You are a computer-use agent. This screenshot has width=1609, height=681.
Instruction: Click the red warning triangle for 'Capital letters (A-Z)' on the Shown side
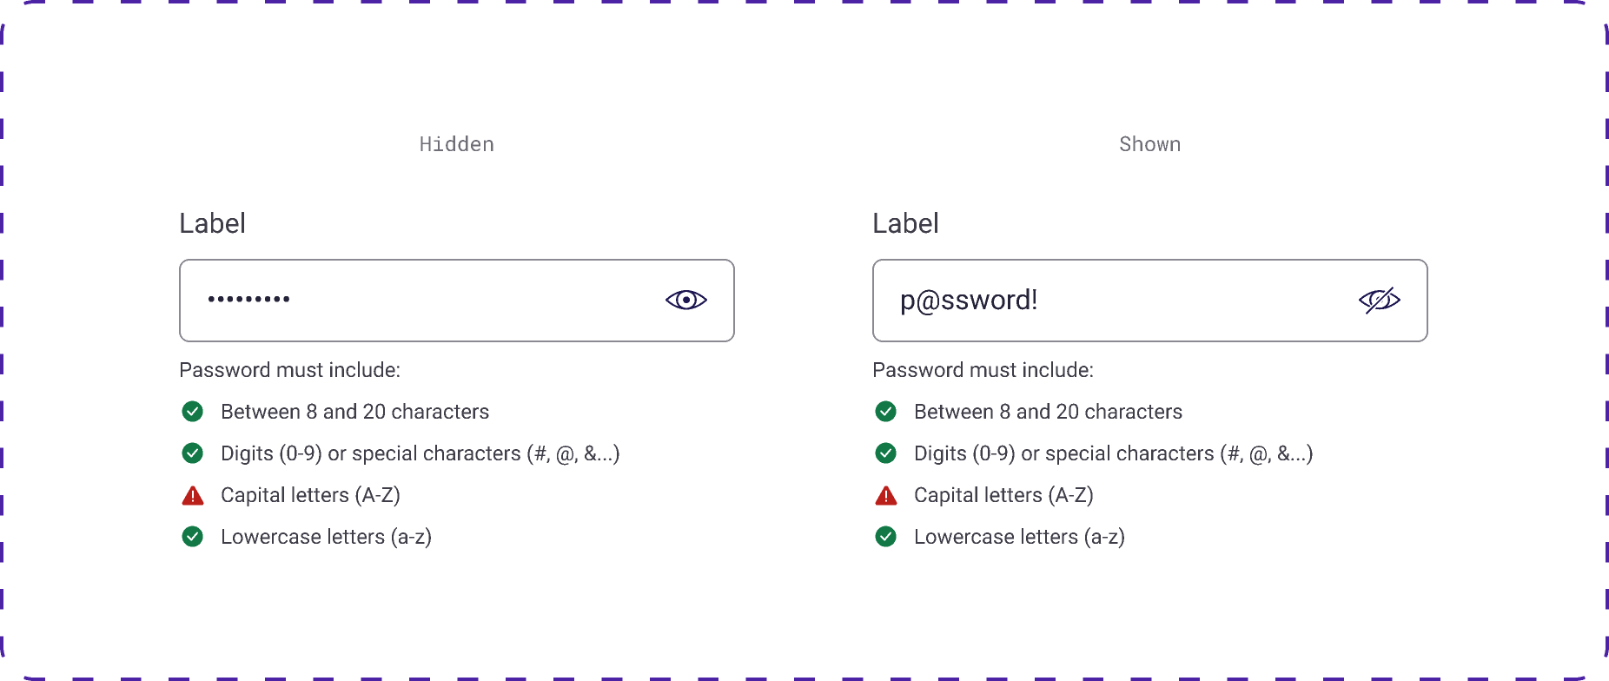pyautogui.click(x=886, y=495)
